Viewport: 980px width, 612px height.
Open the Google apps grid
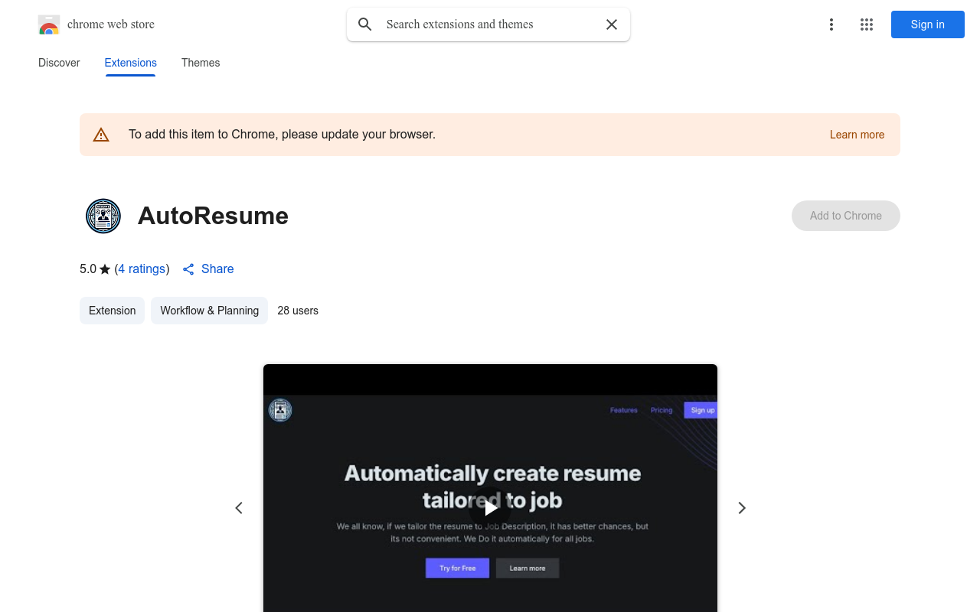[867, 24]
